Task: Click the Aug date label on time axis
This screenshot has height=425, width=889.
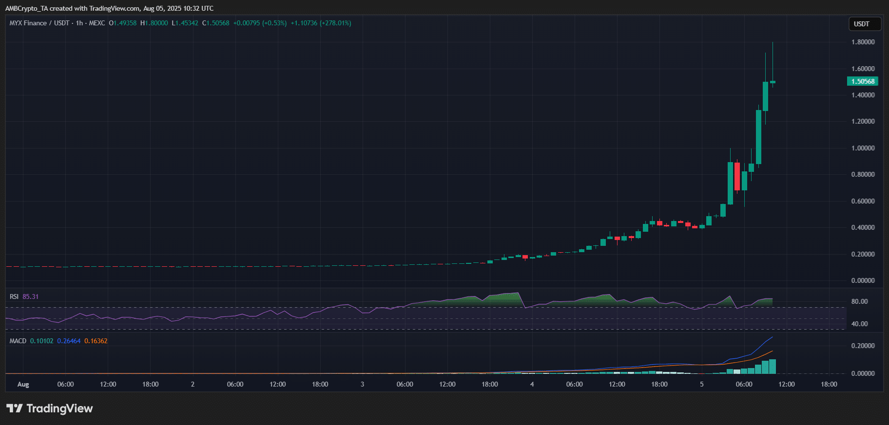Action: click(x=23, y=384)
